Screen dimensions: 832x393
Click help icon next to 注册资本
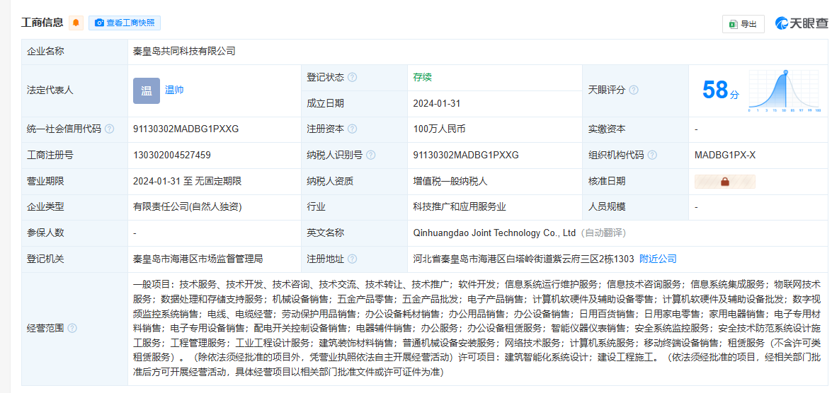point(352,129)
